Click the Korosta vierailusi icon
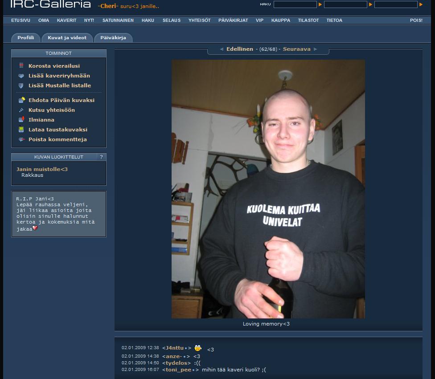Image resolution: width=435 pixels, height=379 pixels. click(x=21, y=66)
